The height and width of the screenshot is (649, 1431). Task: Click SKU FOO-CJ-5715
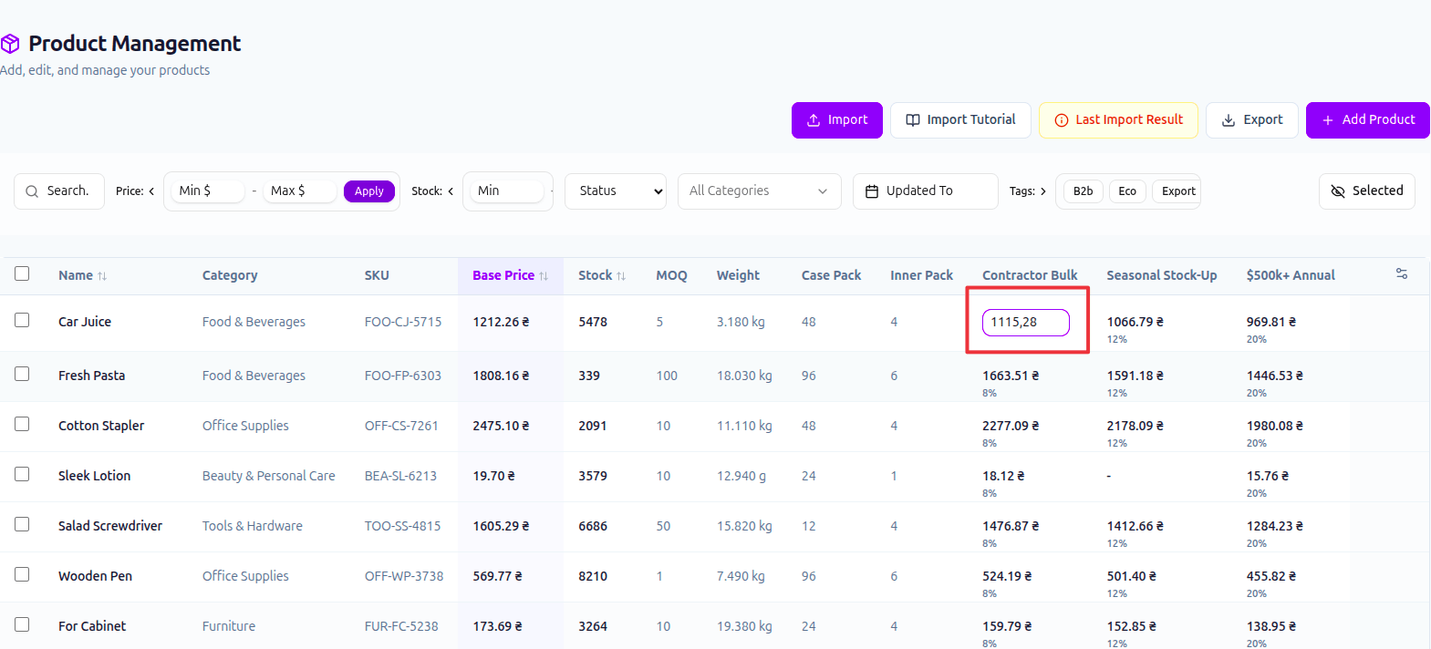[x=403, y=322]
